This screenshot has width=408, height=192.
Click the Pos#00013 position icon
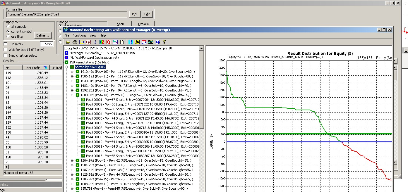[83, 156]
